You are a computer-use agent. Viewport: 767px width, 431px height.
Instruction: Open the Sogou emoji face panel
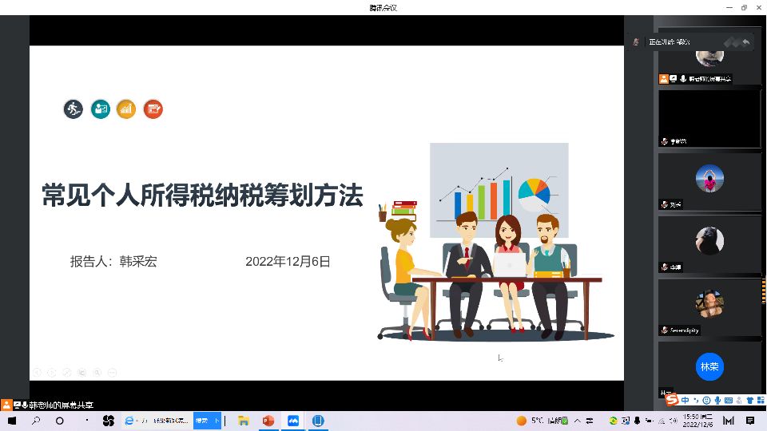706,400
